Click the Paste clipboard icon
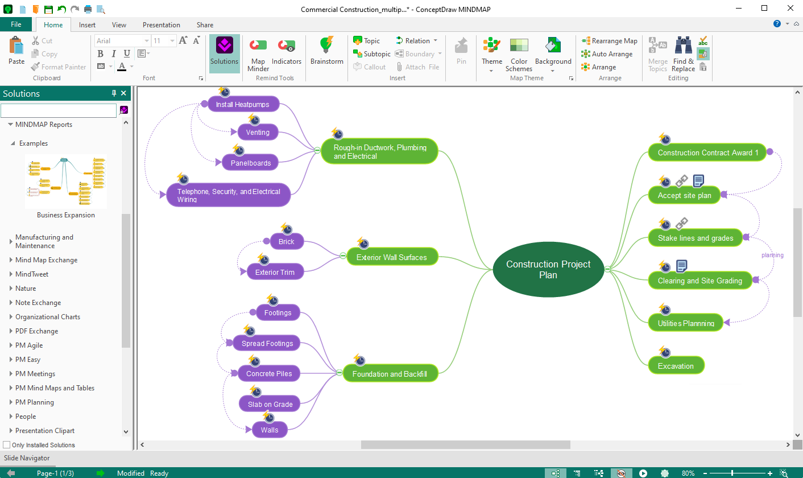This screenshot has height=478, width=803. [16, 46]
